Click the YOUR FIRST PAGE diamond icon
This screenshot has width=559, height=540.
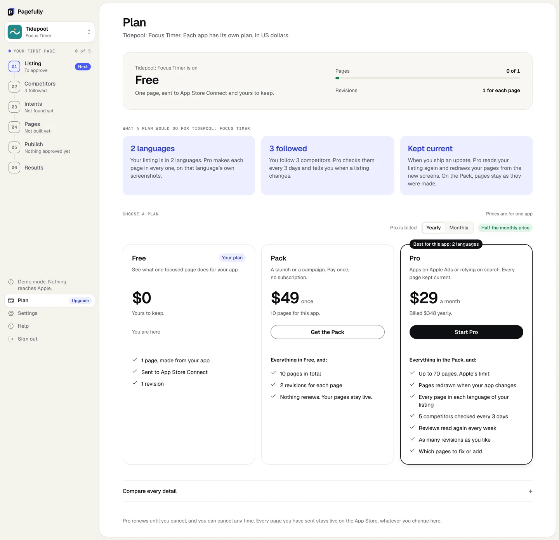tap(10, 51)
